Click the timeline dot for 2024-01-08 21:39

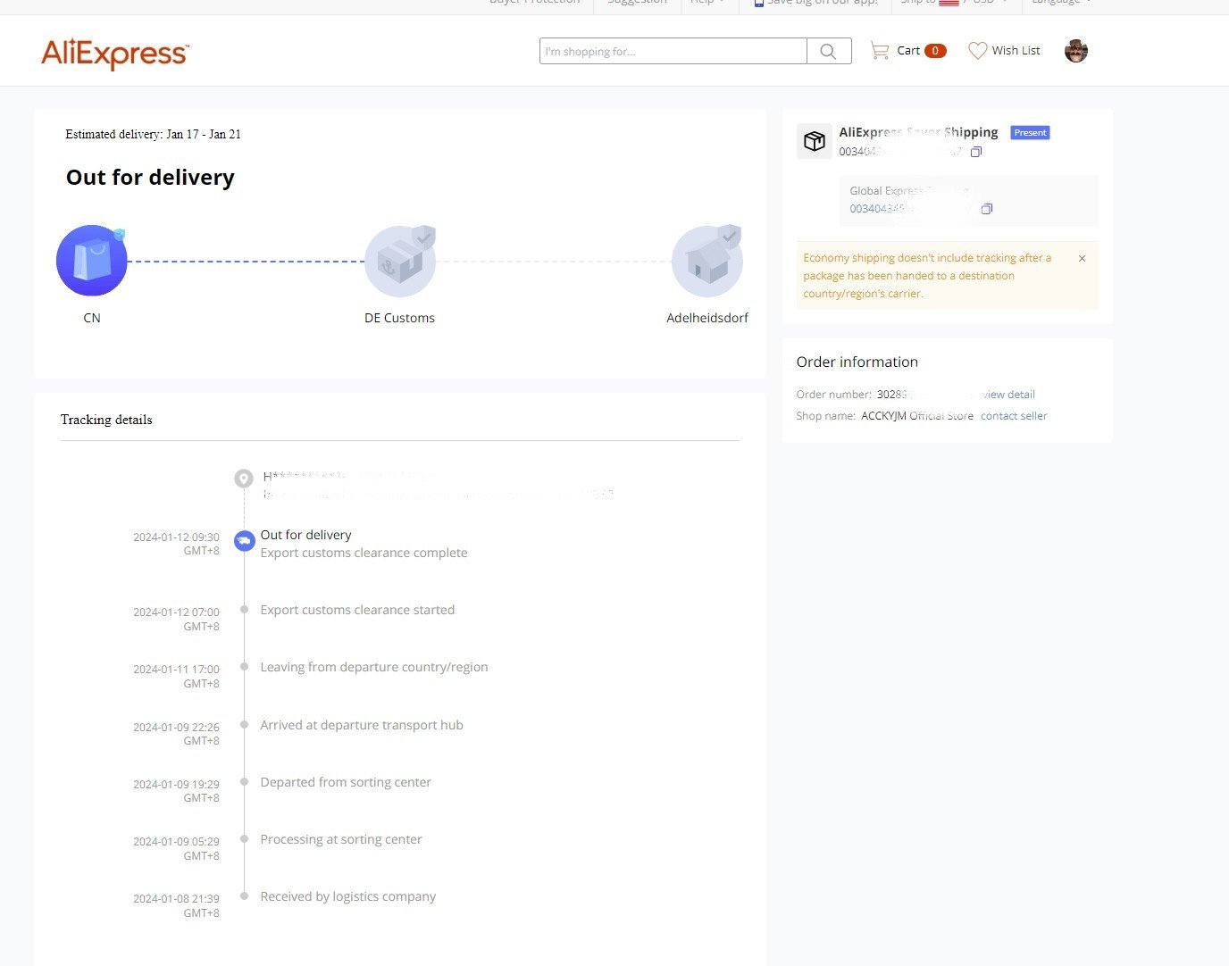click(244, 896)
